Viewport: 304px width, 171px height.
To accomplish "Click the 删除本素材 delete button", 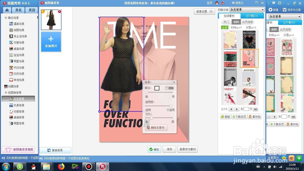I will (x=156, y=127).
